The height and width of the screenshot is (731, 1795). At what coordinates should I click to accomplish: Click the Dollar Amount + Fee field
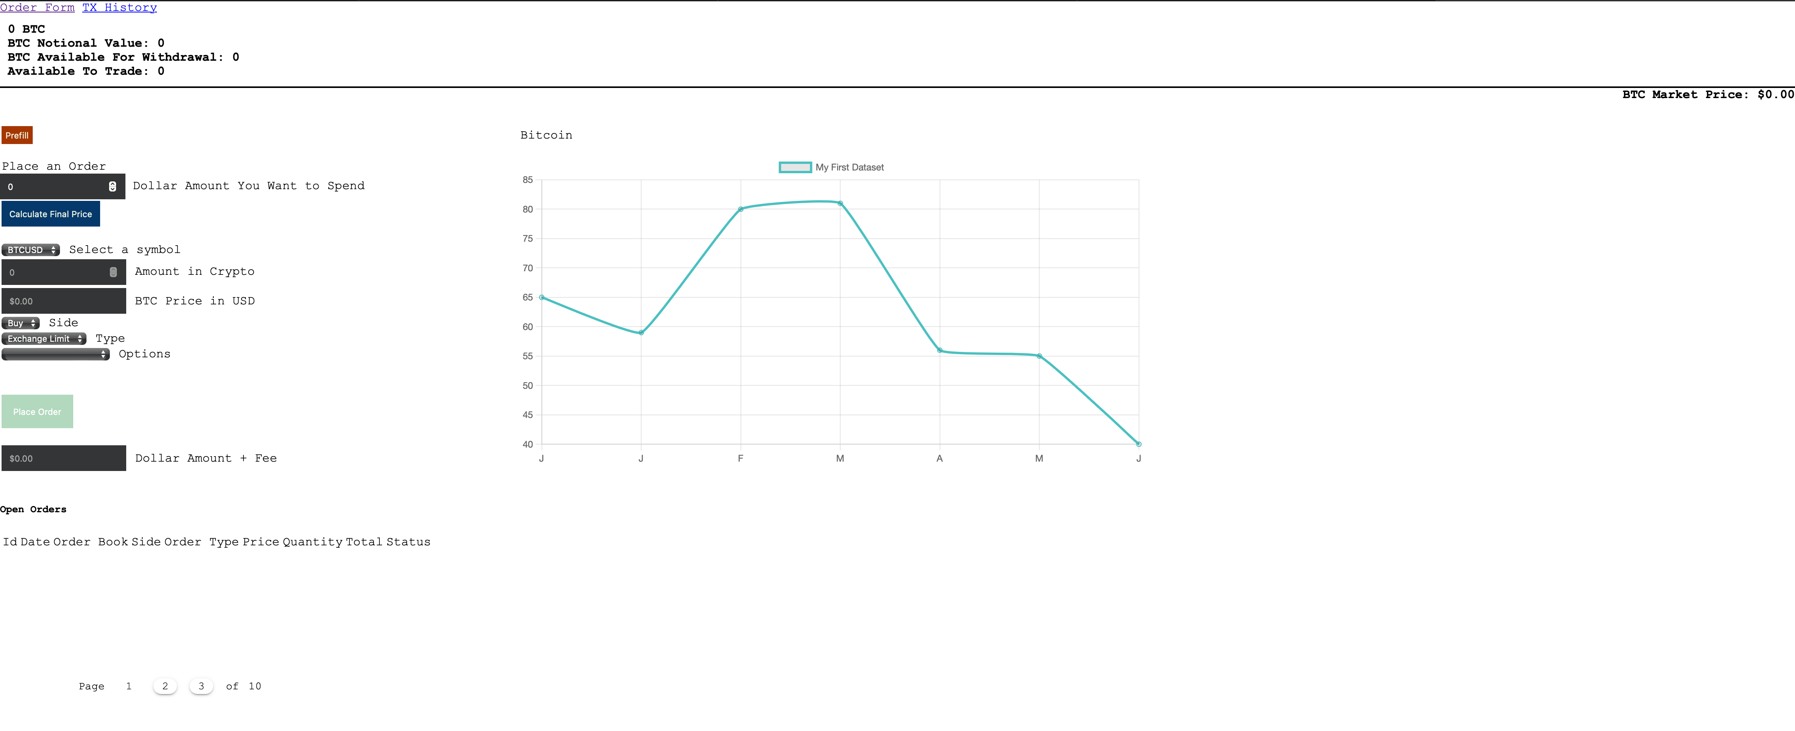click(x=63, y=458)
